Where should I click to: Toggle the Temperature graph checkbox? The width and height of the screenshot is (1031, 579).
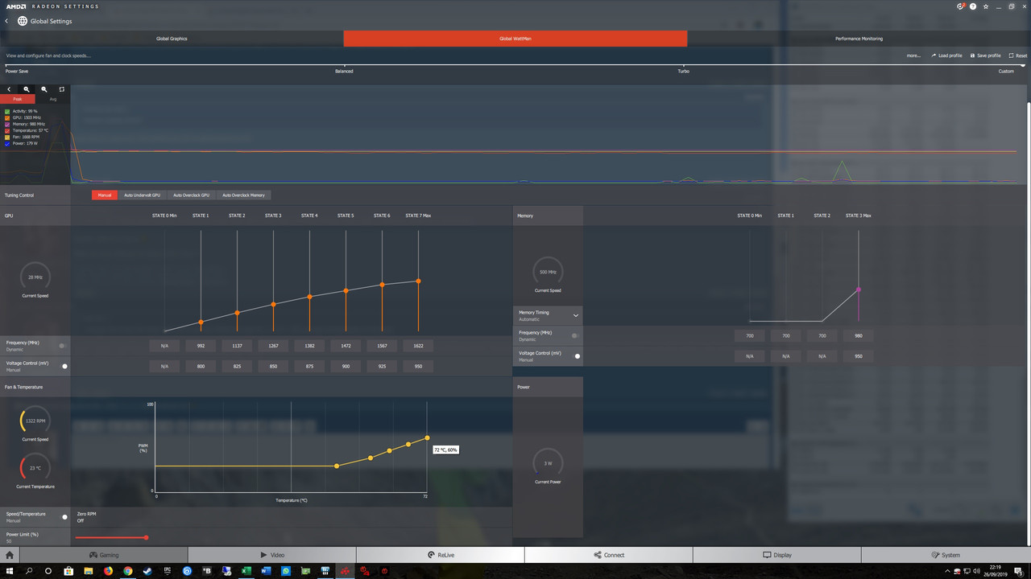coord(7,130)
